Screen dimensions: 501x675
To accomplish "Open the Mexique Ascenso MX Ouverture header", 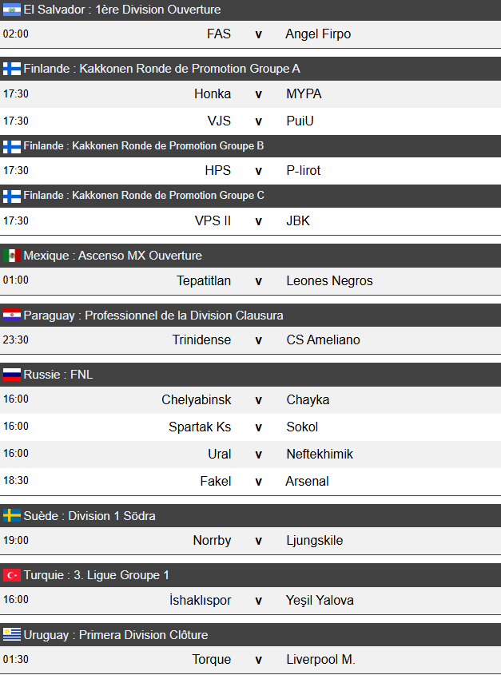I will click(113, 256).
